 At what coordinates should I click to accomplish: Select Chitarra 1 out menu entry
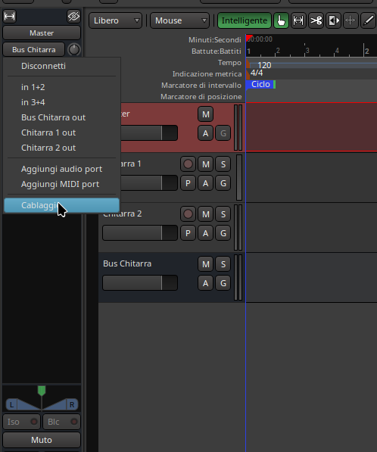pyautogui.click(x=61, y=132)
